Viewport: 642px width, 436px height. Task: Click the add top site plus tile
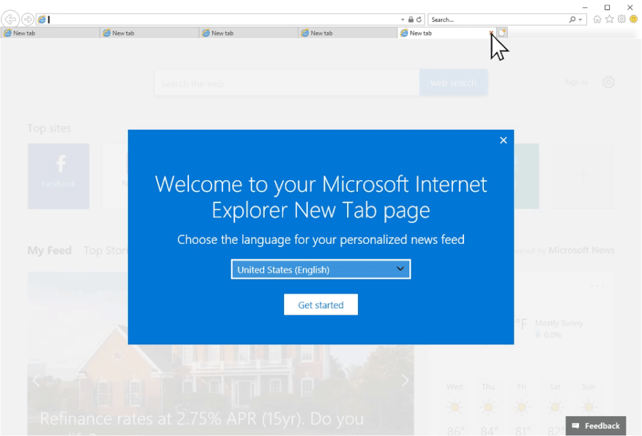point(584,176)
